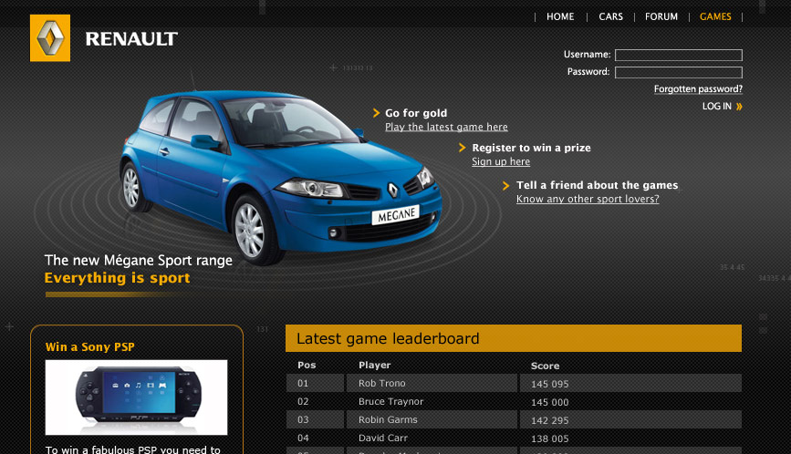
Task: Click the RENAULT wordmark text
Action: tap(131, 39)
